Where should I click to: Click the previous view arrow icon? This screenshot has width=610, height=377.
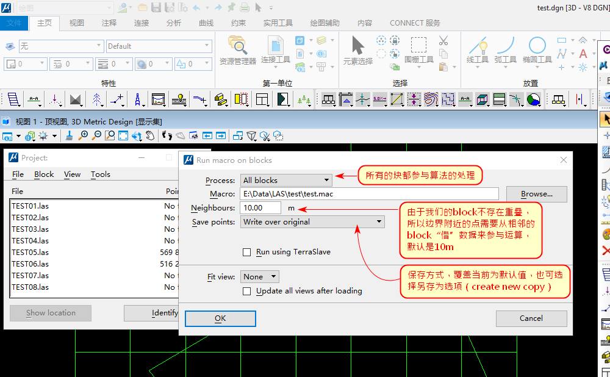tap(207, 136)
